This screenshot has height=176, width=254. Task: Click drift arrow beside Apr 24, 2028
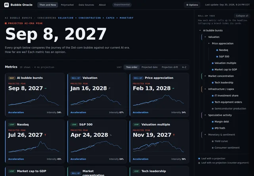[x=111, y=135]
